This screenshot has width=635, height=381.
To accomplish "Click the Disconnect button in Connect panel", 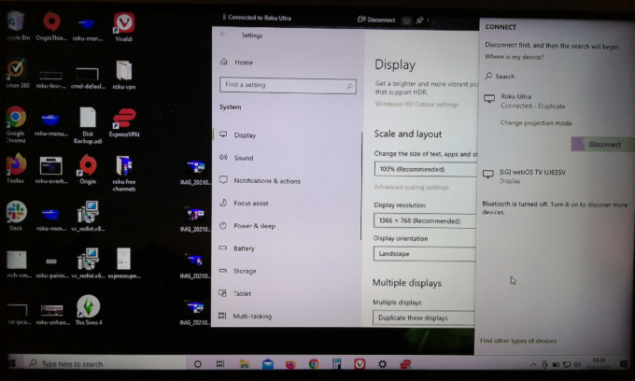I will coord(602,145).
